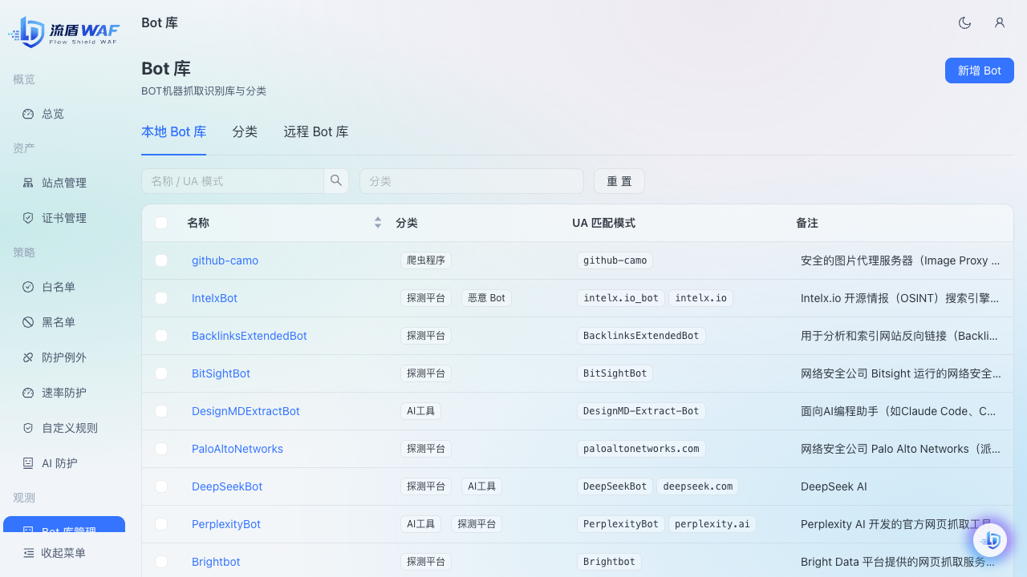Viewport: 1027px width, 577px height.
Task: Check the PerplexityBot row checkbox
Action: coord(161,524)
